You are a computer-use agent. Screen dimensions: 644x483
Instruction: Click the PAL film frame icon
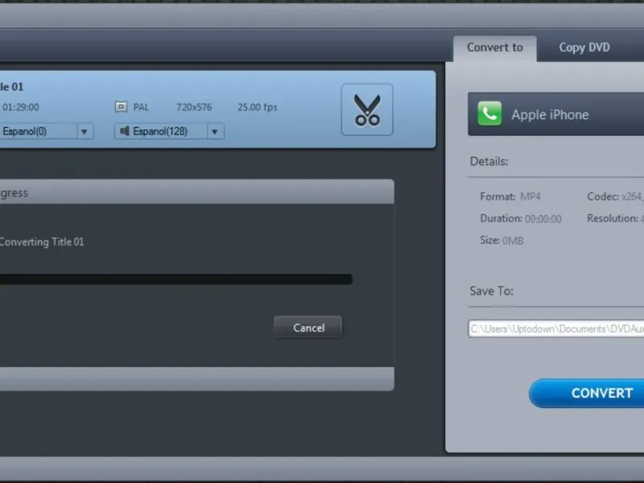click(121, 107)
